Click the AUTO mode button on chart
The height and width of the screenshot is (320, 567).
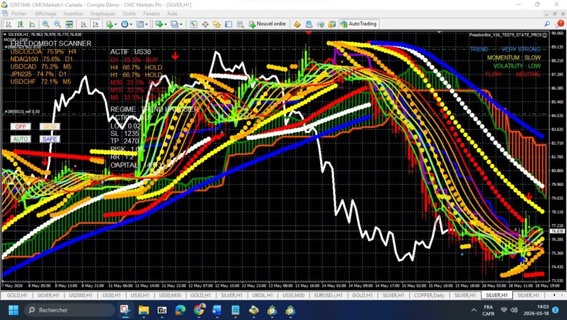click(x=21, y=139)
